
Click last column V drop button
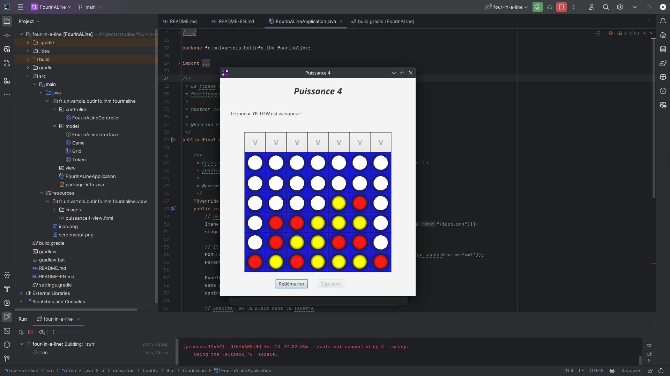(381, 142)
